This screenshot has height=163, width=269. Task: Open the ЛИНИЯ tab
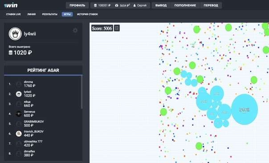[x=31, y=14]
